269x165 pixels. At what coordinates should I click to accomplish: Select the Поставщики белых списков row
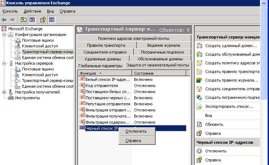point(133,92)
